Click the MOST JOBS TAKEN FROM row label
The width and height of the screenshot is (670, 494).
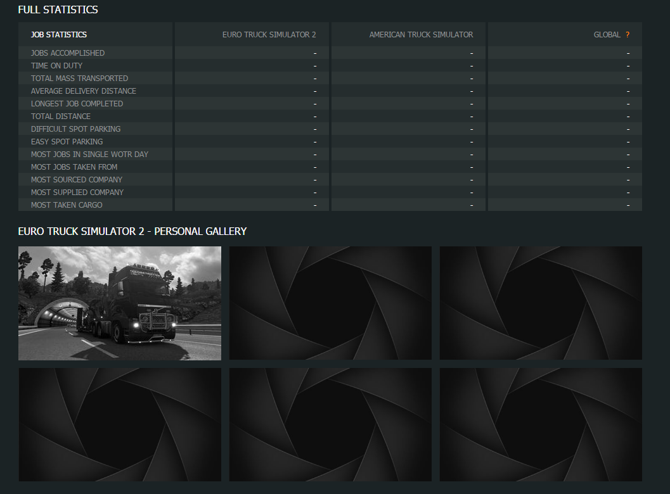pyautogui.click(x=74, y=167)
